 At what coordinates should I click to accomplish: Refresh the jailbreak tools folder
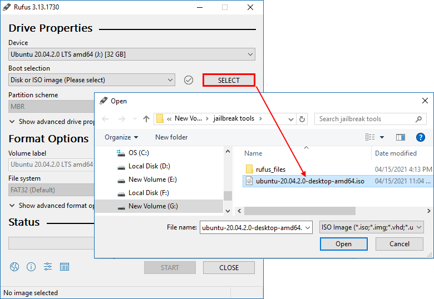point(302,119)
